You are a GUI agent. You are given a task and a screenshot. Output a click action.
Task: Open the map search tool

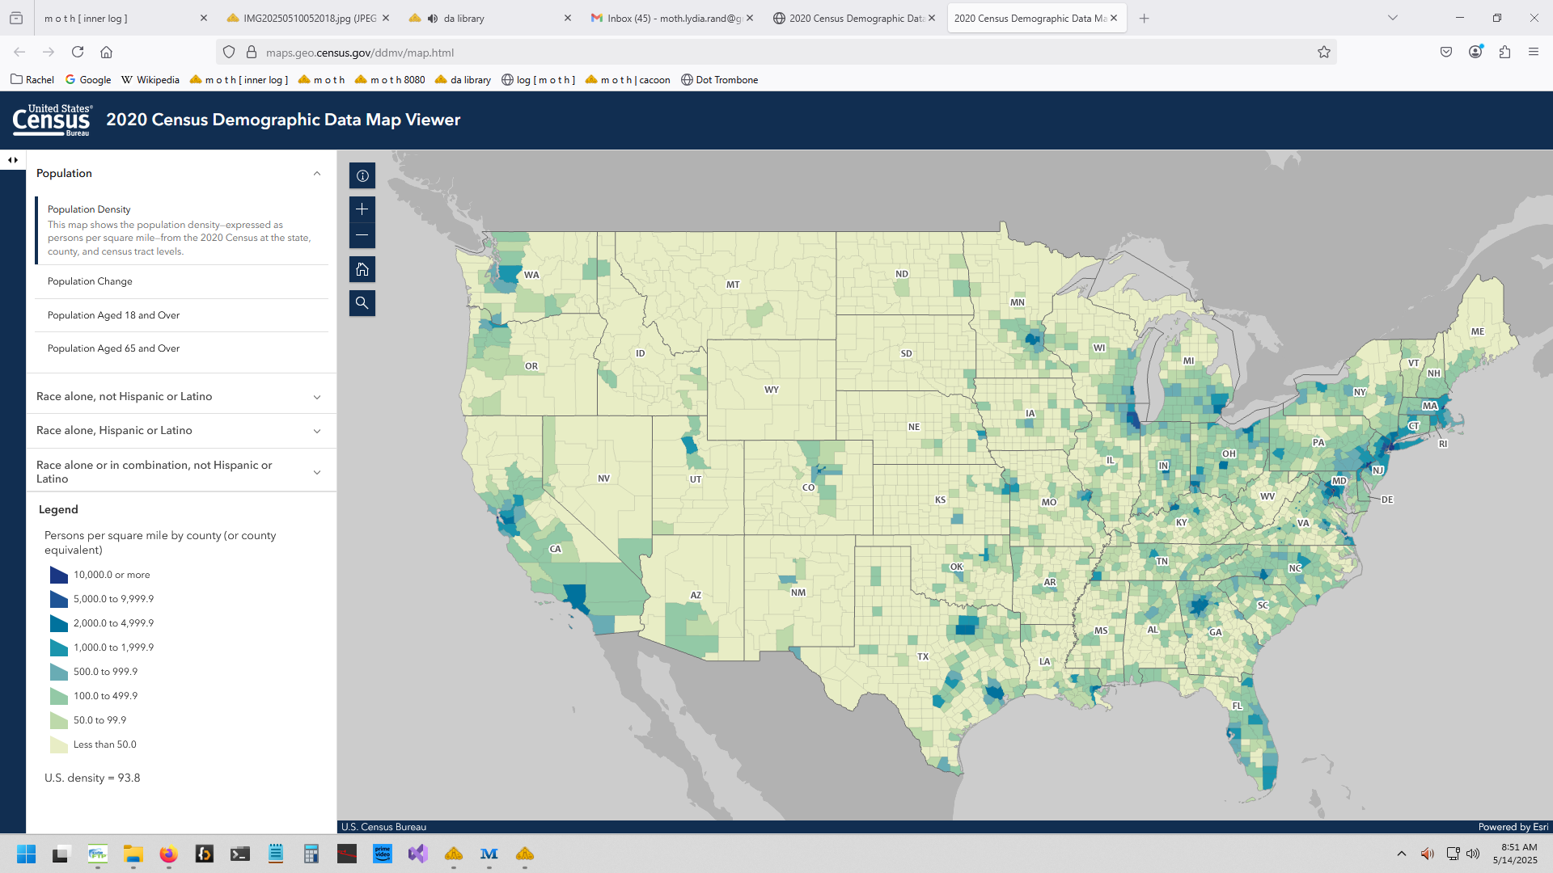(x=362, y=303)
